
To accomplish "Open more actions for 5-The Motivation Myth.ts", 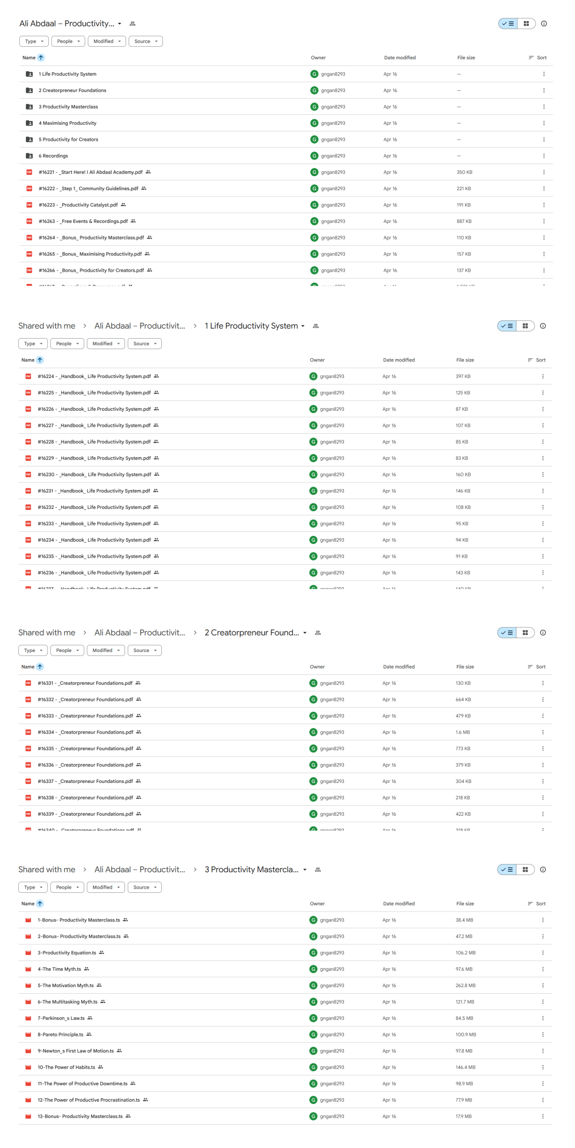I will tap(543, 985).
